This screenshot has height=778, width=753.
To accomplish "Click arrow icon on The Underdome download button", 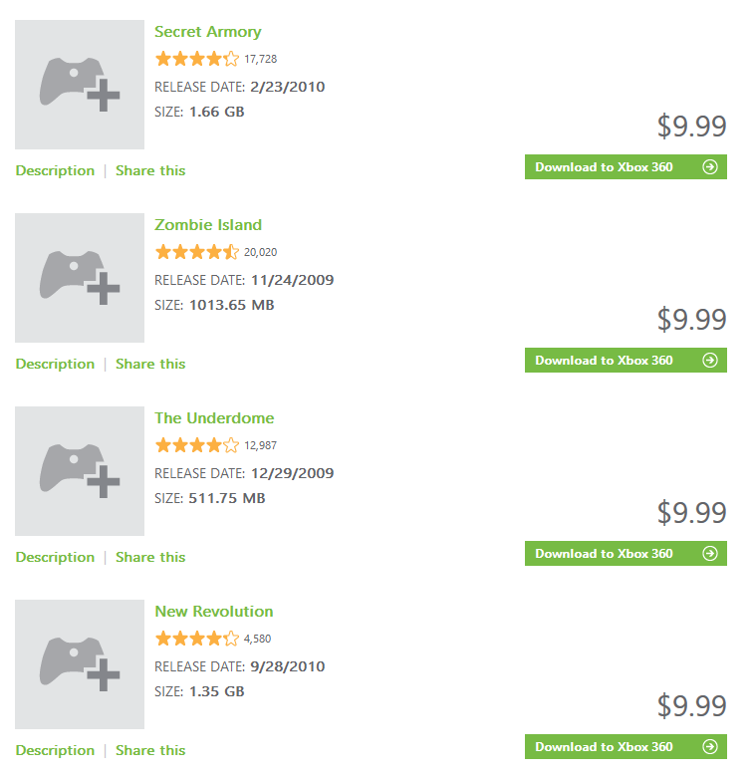I will pos(710,553).
